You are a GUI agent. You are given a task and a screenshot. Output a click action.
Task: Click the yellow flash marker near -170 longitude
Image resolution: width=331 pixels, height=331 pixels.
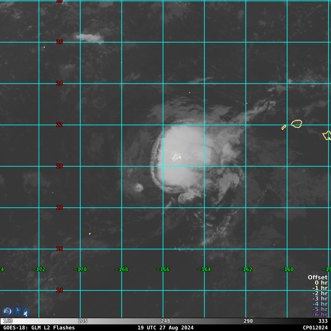90,234
